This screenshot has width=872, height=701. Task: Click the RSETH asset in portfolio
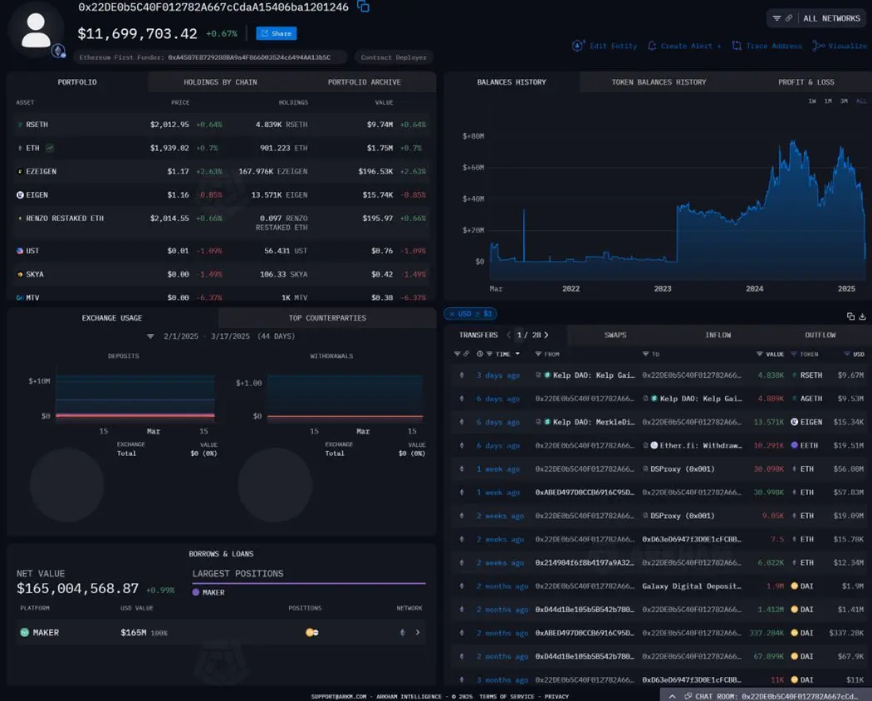(37, 125)
